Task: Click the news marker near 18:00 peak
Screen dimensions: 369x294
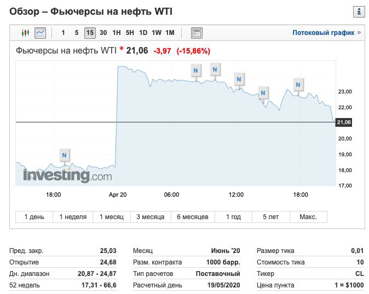Action: pyautogui.click(x=298, y=85)
